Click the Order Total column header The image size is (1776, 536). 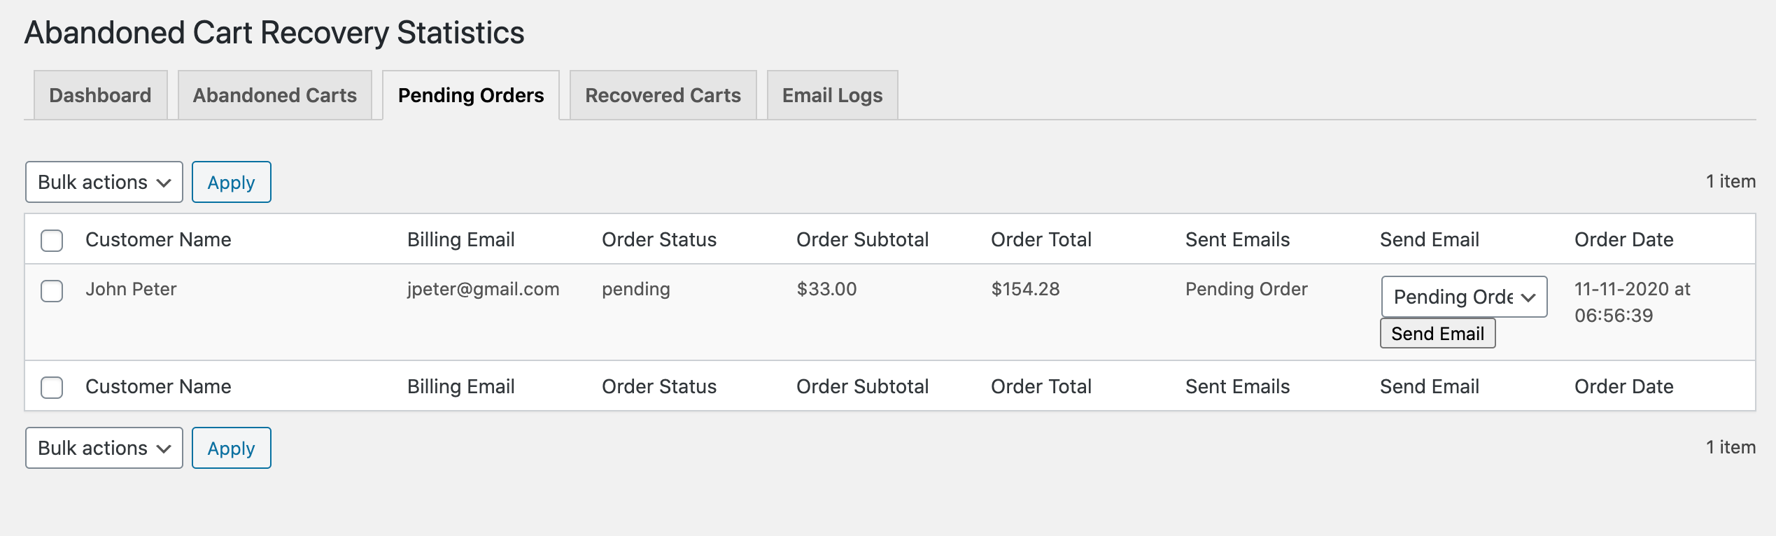[x=1041, y=239]
